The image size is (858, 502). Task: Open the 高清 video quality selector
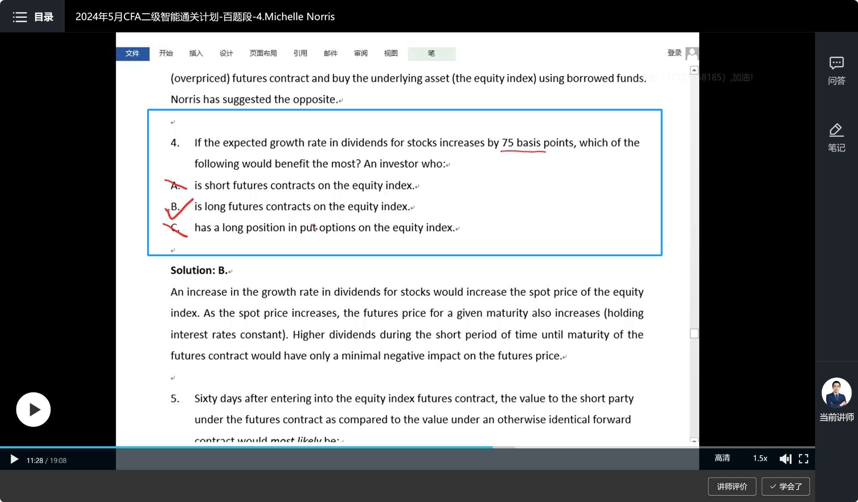[x=722, y=458]
